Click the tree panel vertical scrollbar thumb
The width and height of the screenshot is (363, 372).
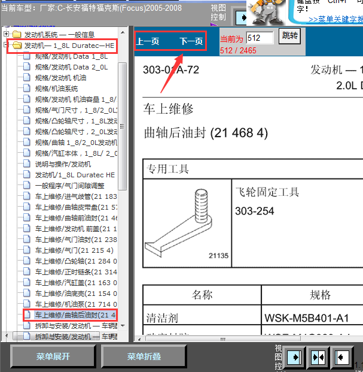click(122, 126)
